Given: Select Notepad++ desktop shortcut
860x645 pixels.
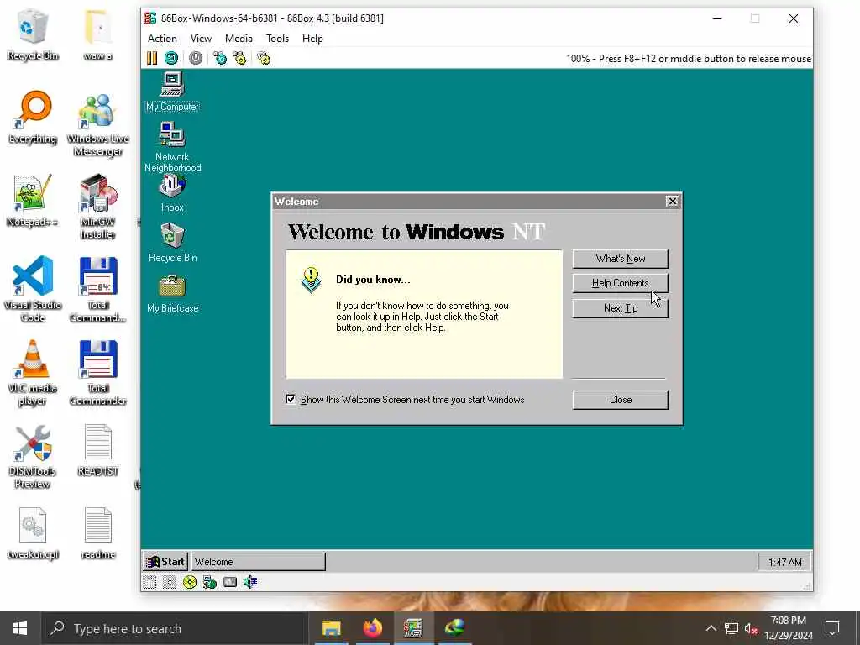Looking at the screenshot, I should tap(33, 201).
